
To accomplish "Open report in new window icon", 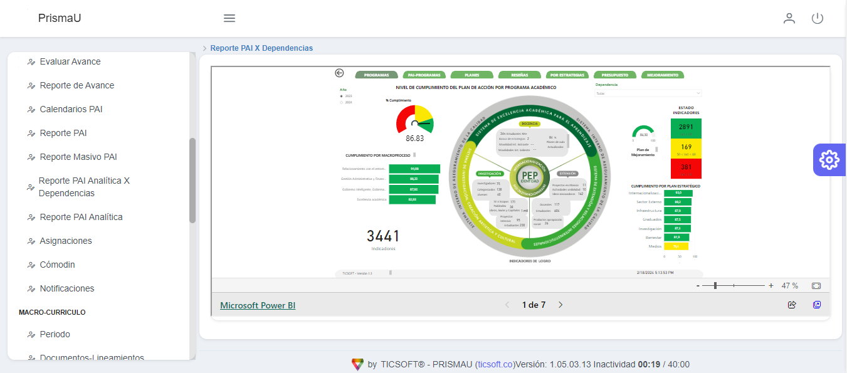I will [x=817, y=305].
